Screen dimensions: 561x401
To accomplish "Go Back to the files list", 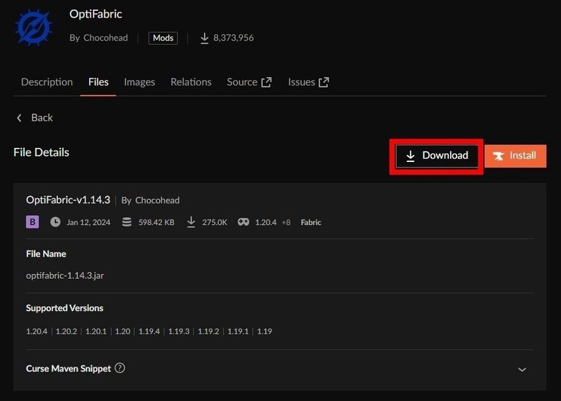I will pos(34,118).
